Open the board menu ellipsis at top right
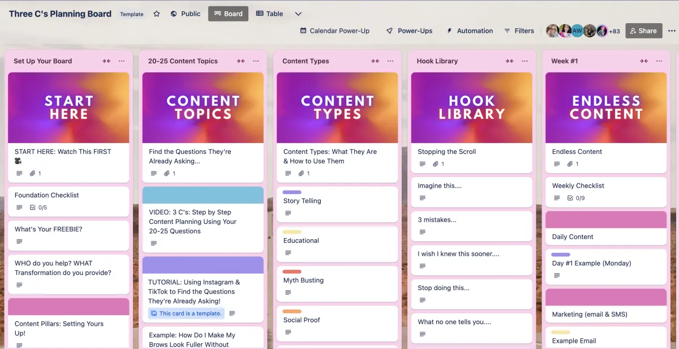This screenshot has width=679, height=349. 671,31
